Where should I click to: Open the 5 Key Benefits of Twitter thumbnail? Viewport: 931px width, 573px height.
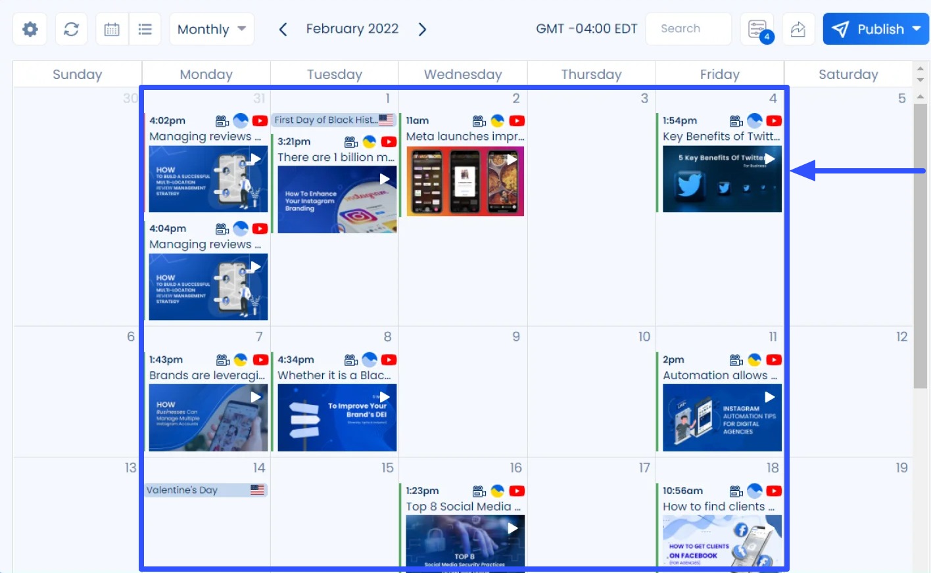point(722,179)
